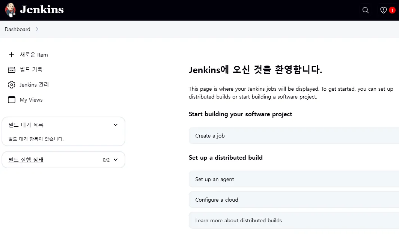Click the Jenkins 관리 gear icon
The image size is (399, 235).
[12, 85]
